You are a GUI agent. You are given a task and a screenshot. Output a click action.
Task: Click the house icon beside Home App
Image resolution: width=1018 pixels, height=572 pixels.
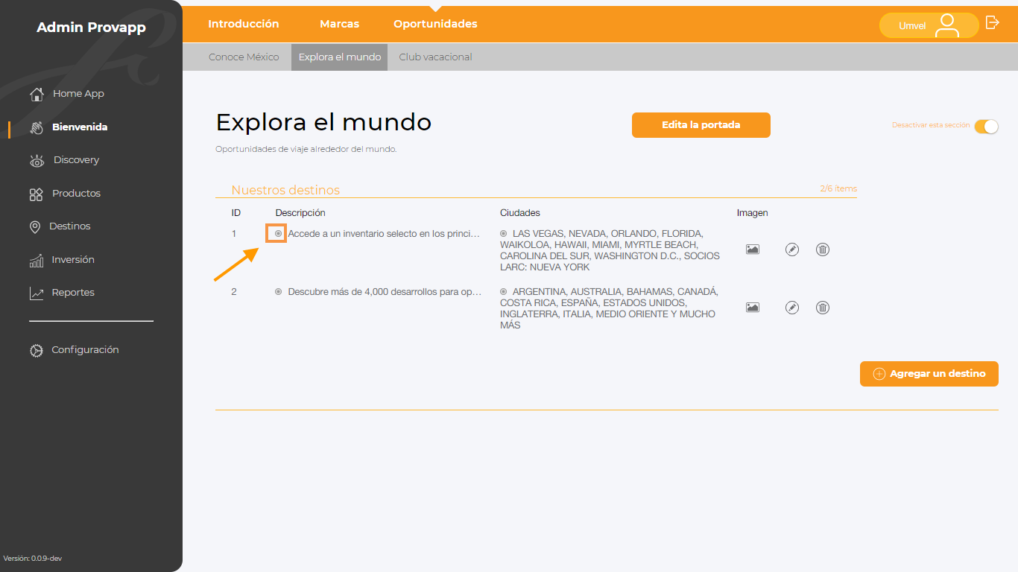37,94
